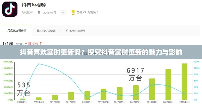Click the 18,000万台 y-axis label
The width and height of the screenshot is (202, 104).
[8, 62]
